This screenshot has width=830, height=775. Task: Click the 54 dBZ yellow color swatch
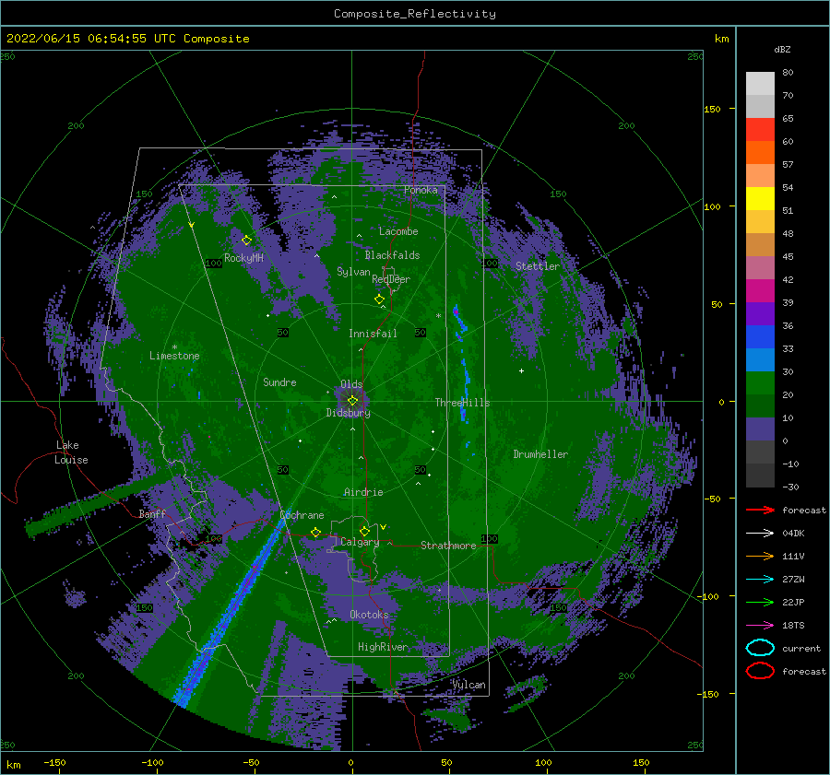(x=760, y=199)
